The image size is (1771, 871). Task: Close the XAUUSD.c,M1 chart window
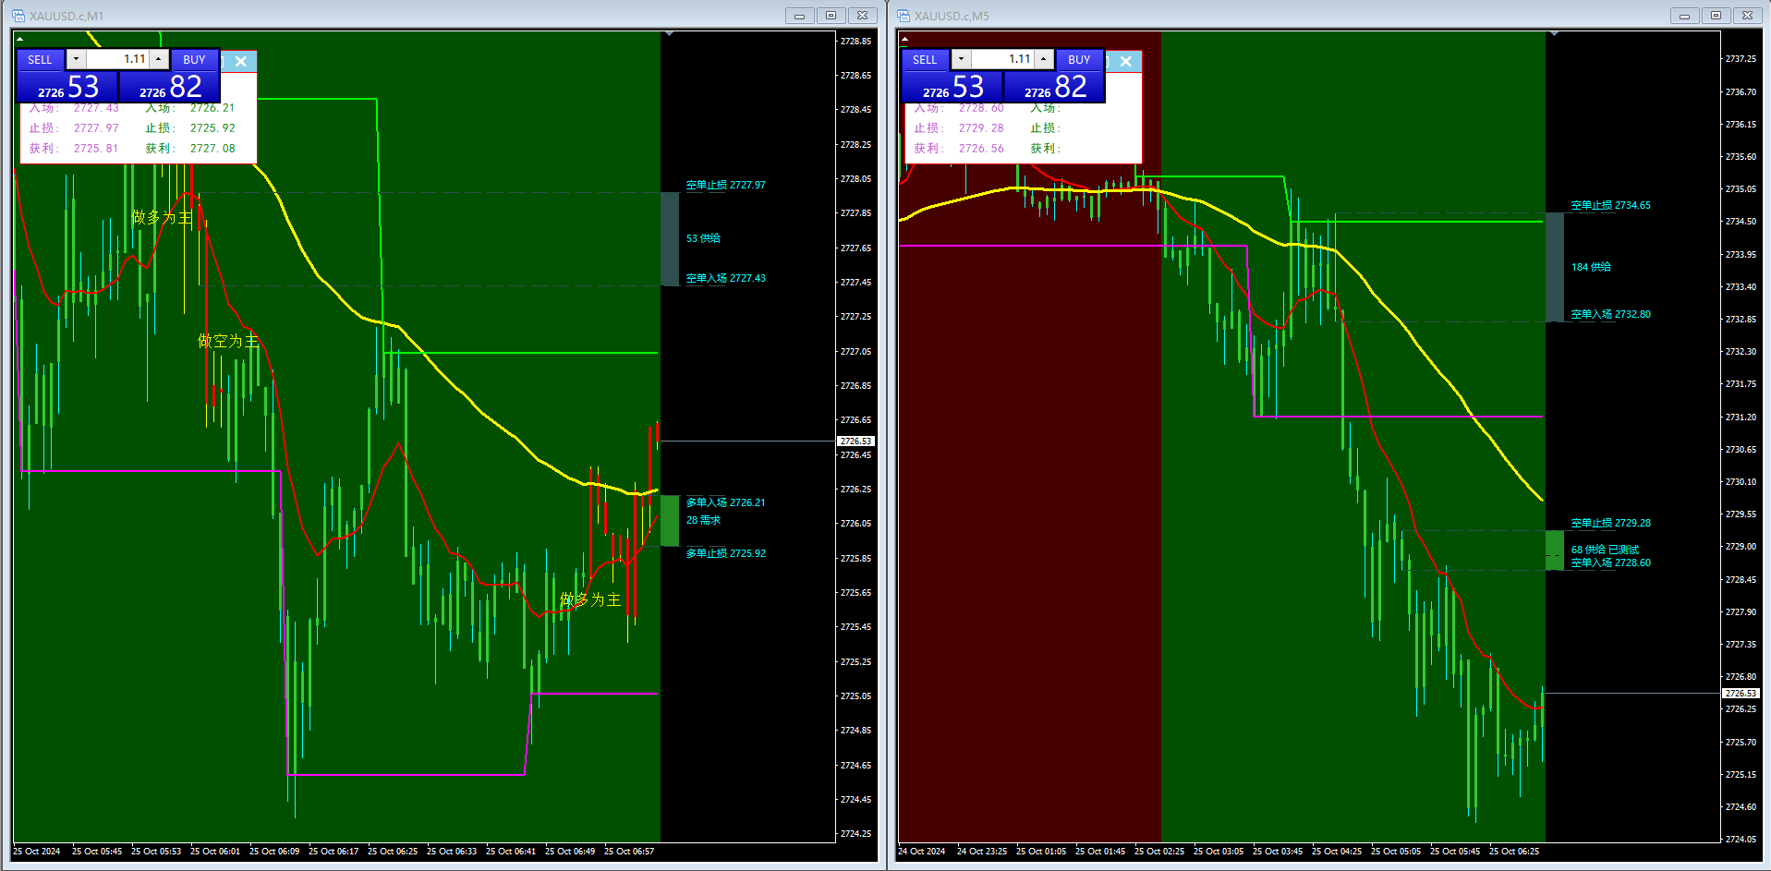click(862, 16)
